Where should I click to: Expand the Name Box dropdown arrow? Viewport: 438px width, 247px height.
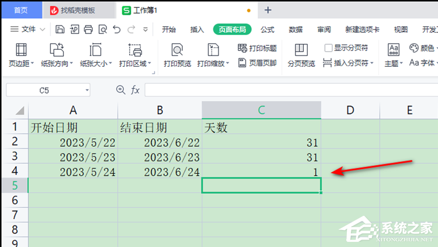tap(87, 90)
